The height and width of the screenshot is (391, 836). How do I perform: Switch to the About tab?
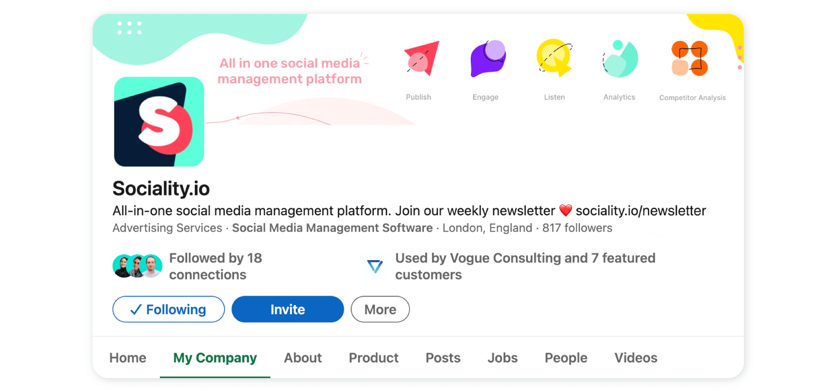tap(303, 358)
